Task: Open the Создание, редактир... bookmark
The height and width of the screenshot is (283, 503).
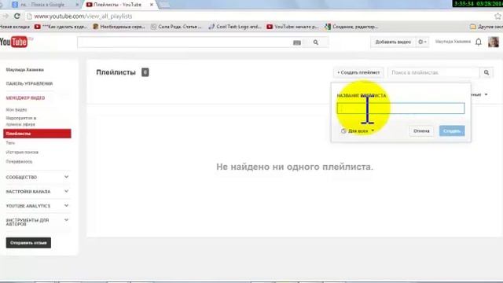Action: (351, 27)
